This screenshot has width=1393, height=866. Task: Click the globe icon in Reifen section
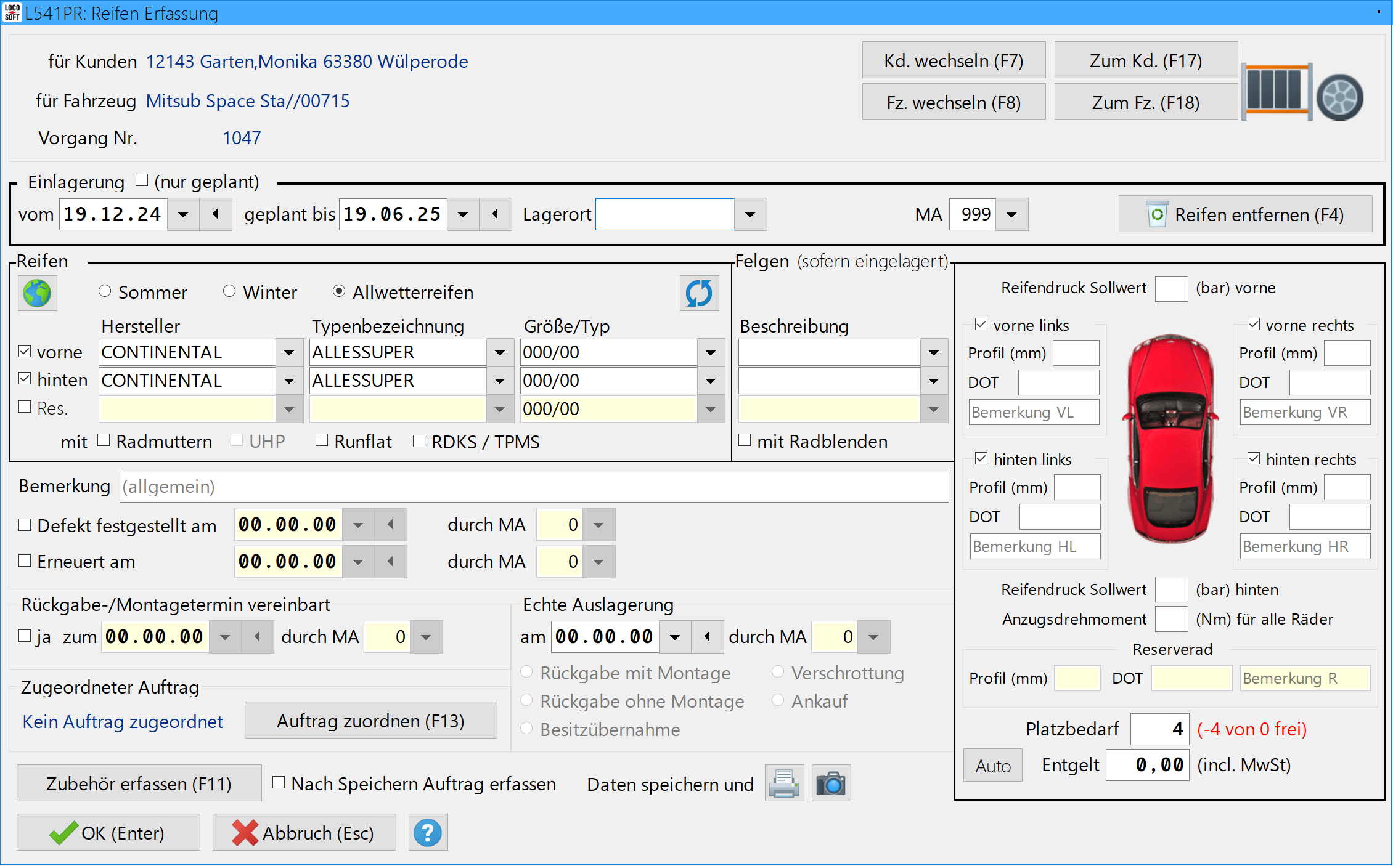(x=38, y=293)
